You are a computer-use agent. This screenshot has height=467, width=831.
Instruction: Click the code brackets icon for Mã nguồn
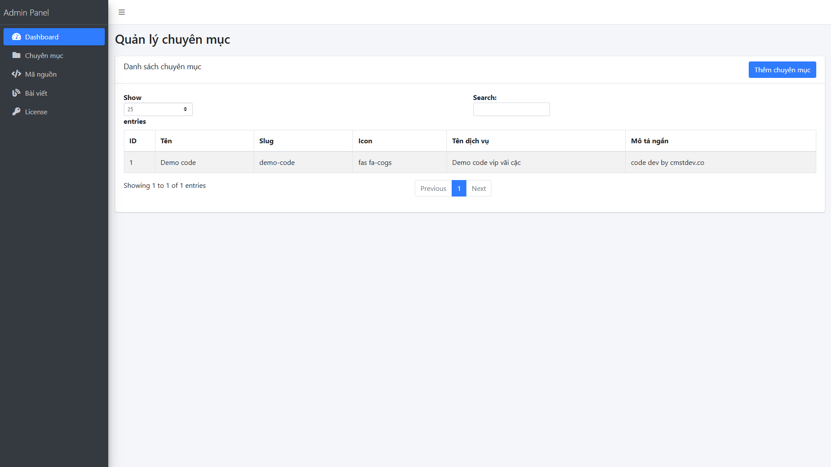coord(16,74)
